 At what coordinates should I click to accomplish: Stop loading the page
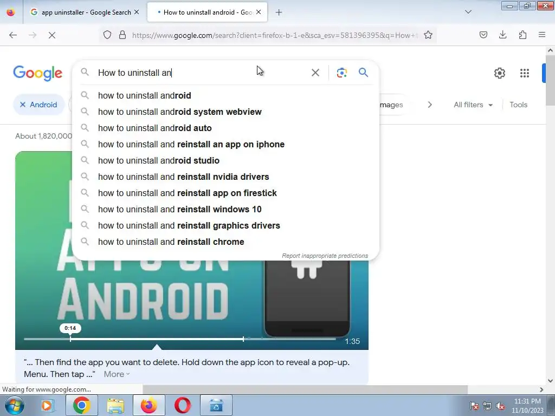point(51,35)
